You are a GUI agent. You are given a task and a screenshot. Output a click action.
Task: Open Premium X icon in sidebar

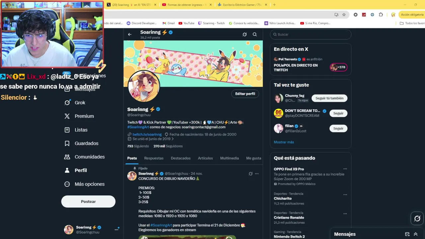pyautogui.click(x=67, y=116)
